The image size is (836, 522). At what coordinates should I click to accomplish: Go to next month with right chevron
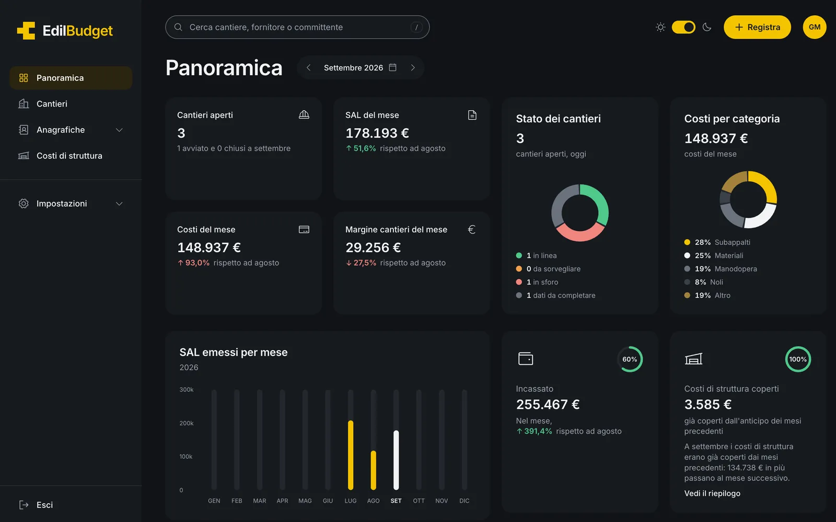tap(413, 67)
